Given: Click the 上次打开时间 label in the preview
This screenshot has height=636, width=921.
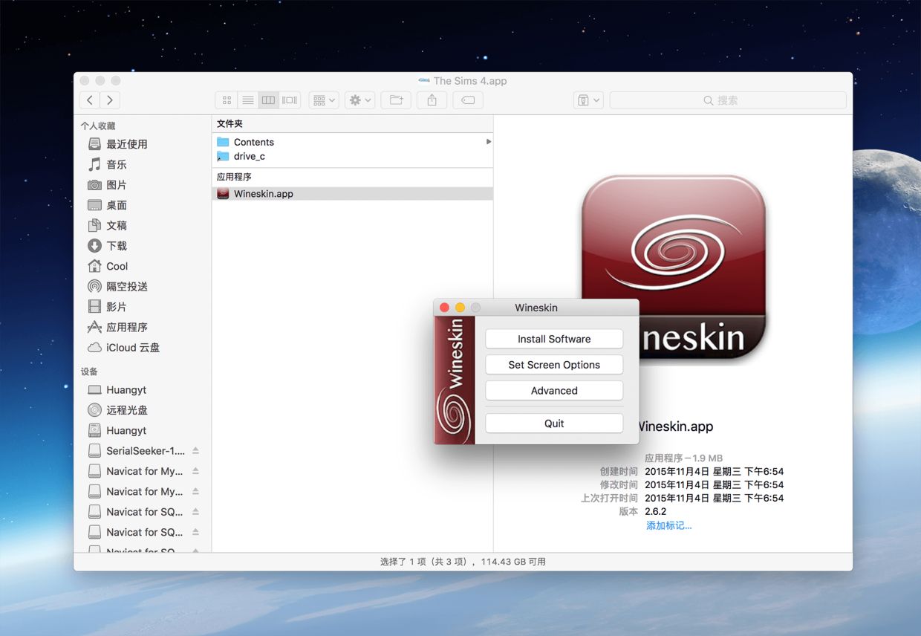Looking at the screenshot, I should tap(609, 498).
